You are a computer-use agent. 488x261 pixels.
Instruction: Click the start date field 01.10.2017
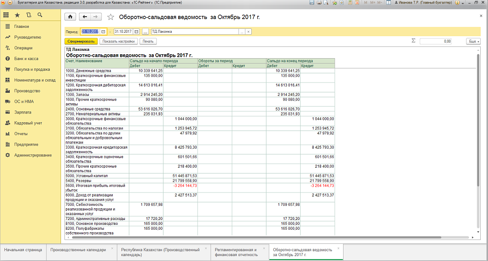tap(90, 31)
